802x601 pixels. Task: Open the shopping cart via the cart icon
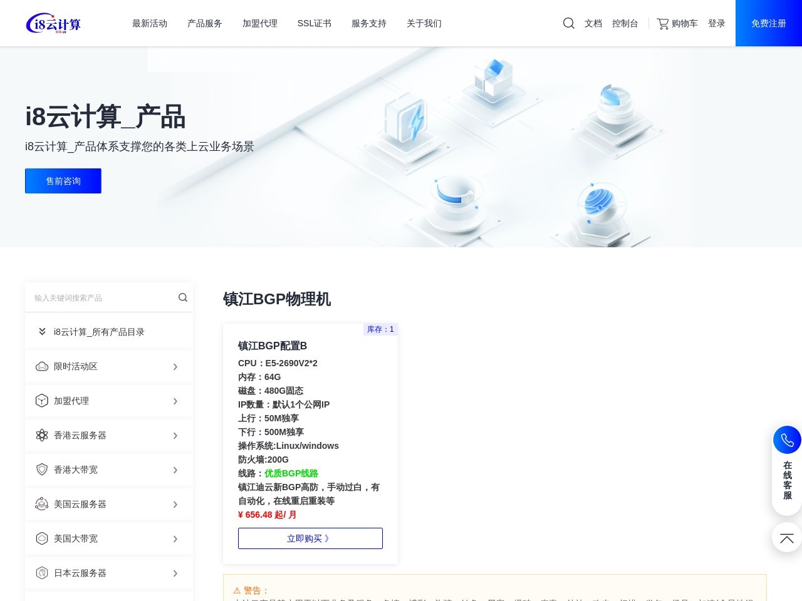coord(662,23)
